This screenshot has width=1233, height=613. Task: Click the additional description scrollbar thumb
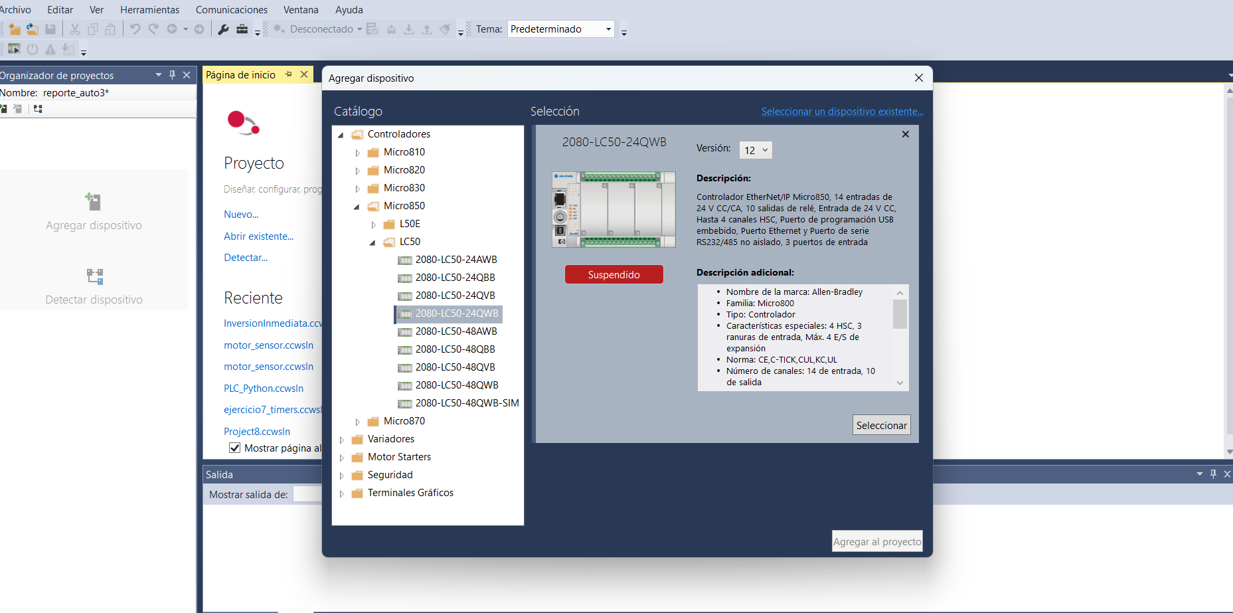click(x=900, y=314)
